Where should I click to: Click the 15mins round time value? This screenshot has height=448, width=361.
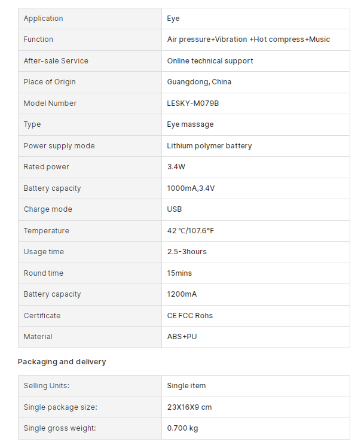179,273
